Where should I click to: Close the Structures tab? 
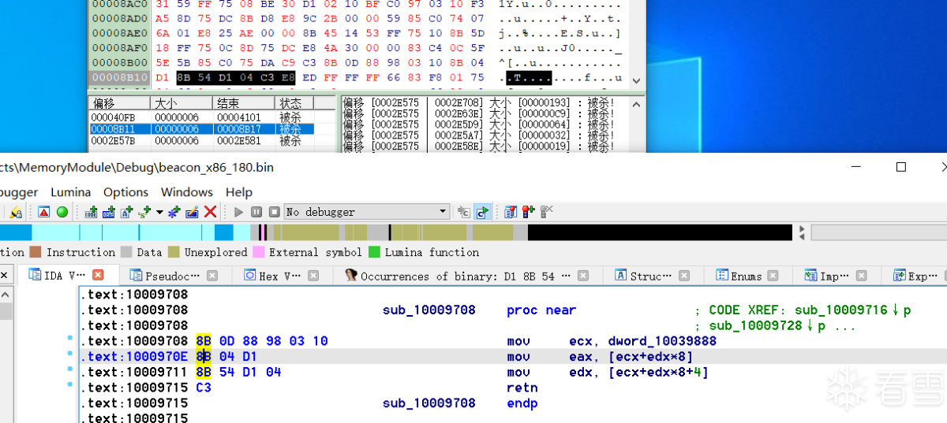point(685,276)
